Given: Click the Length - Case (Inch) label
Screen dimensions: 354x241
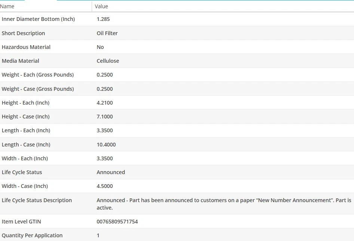Looking at the screenshot, I should point(26,145).
